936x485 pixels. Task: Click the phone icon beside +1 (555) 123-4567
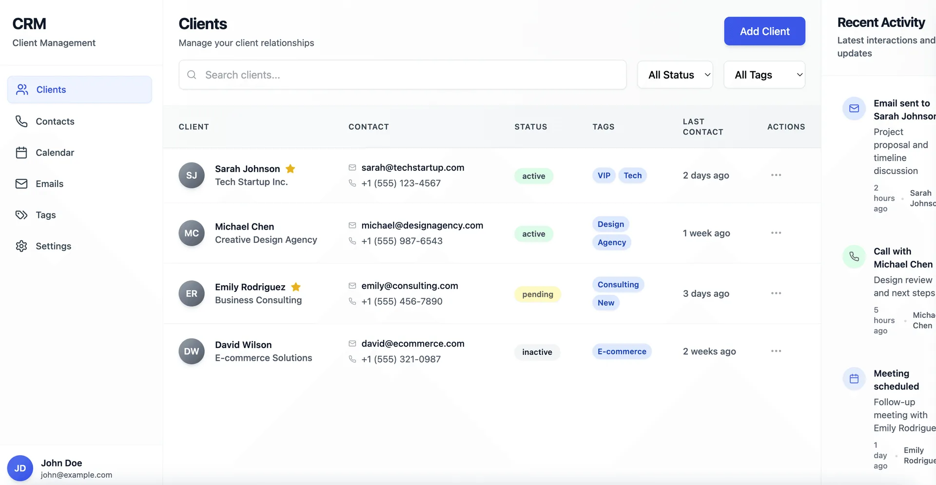point(352,183)
